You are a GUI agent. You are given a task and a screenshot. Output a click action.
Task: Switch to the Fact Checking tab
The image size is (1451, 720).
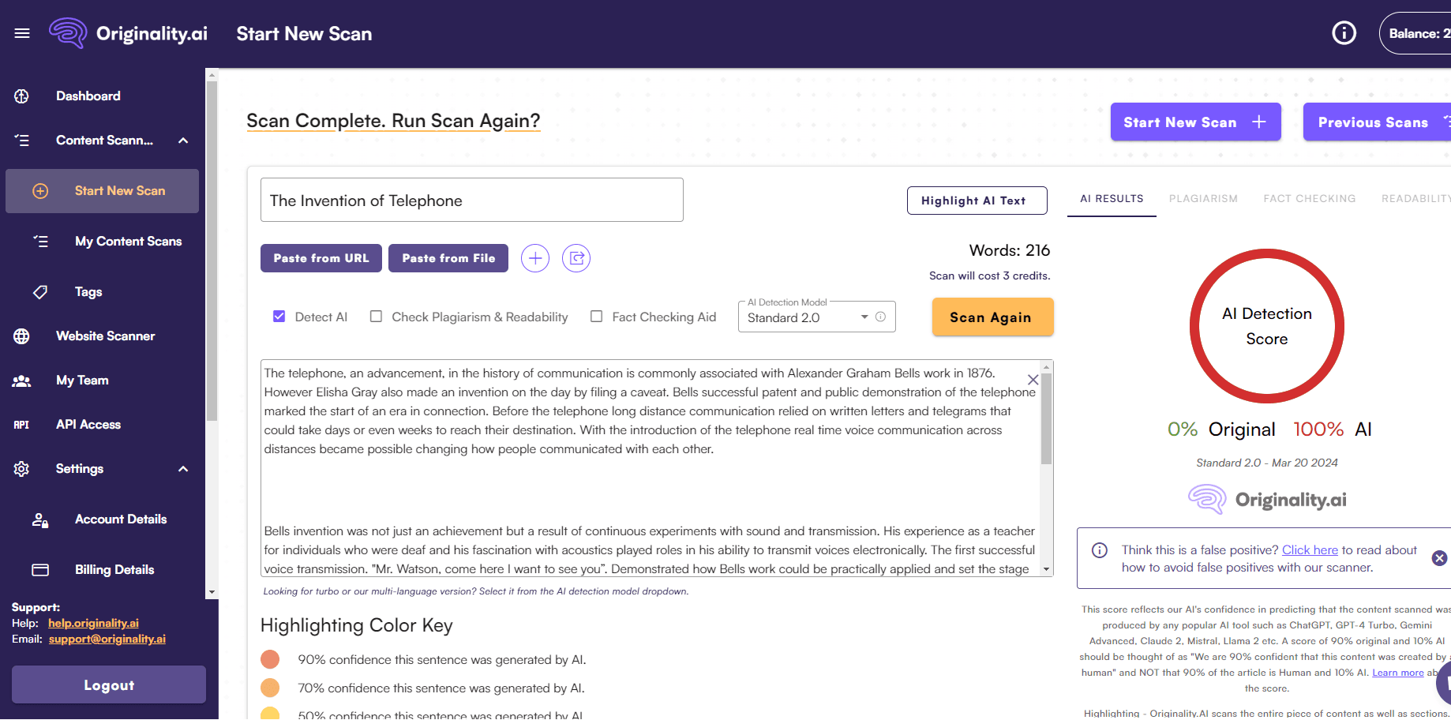[x=1309, y=199]
